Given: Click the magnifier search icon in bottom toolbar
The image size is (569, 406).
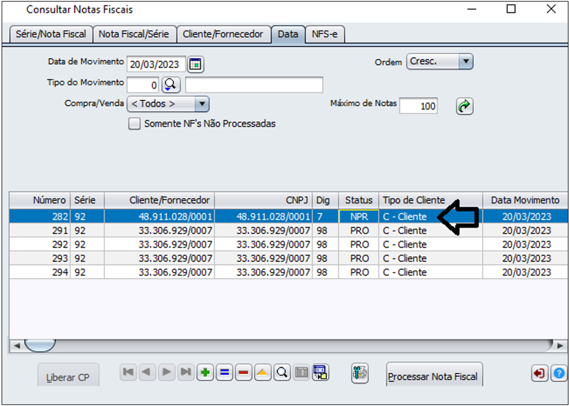Looking at the screenshot, I should click(282, 372).
